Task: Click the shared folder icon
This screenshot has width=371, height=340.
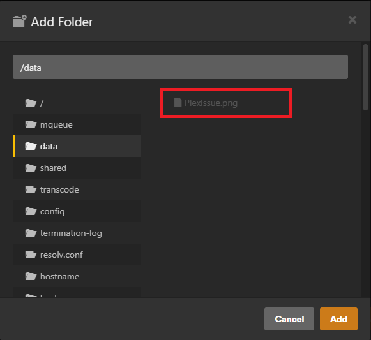Action: (31, 168)
